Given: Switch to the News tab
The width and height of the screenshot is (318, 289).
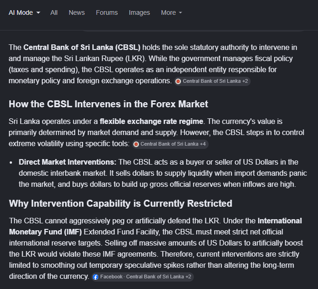Looking at the screenshot, I should 77,12.
